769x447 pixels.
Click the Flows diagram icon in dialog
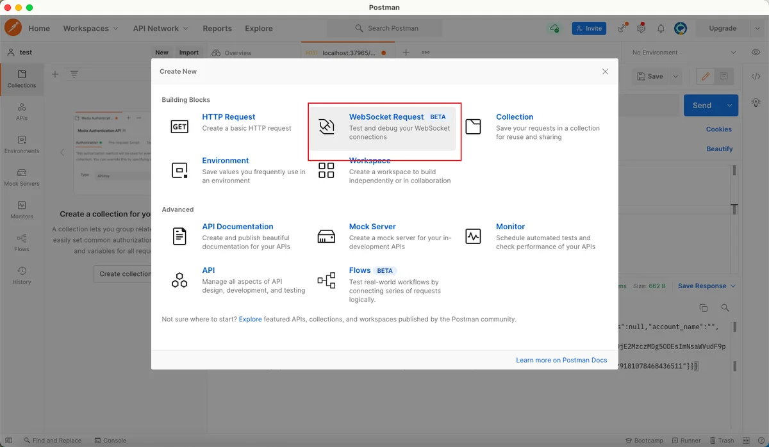tap(326, 280)
